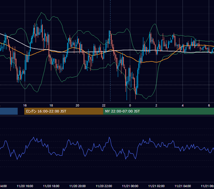
Task: Click the NY 22:00-07:00 JST session bar
Action: [x=158, y=111]
